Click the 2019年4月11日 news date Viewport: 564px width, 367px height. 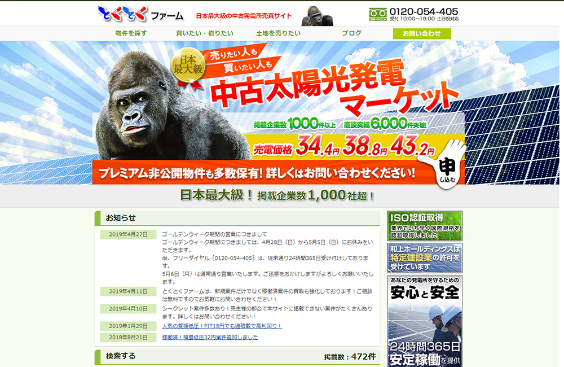[128, 291]
